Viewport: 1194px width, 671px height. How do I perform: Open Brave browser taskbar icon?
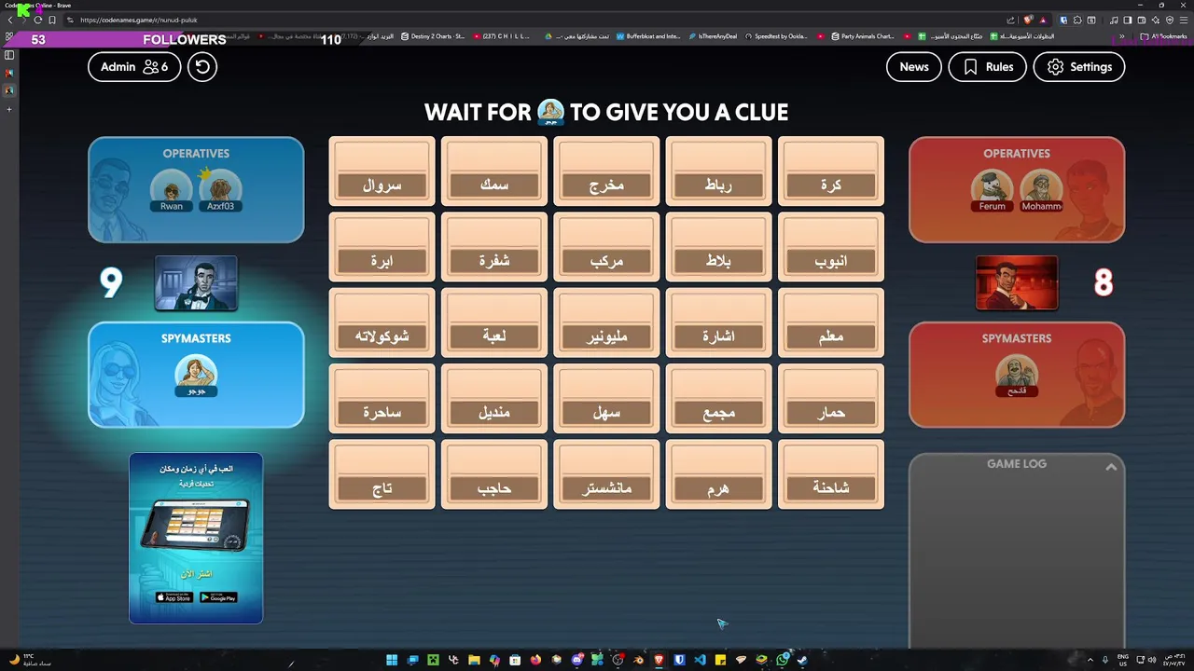659,660
